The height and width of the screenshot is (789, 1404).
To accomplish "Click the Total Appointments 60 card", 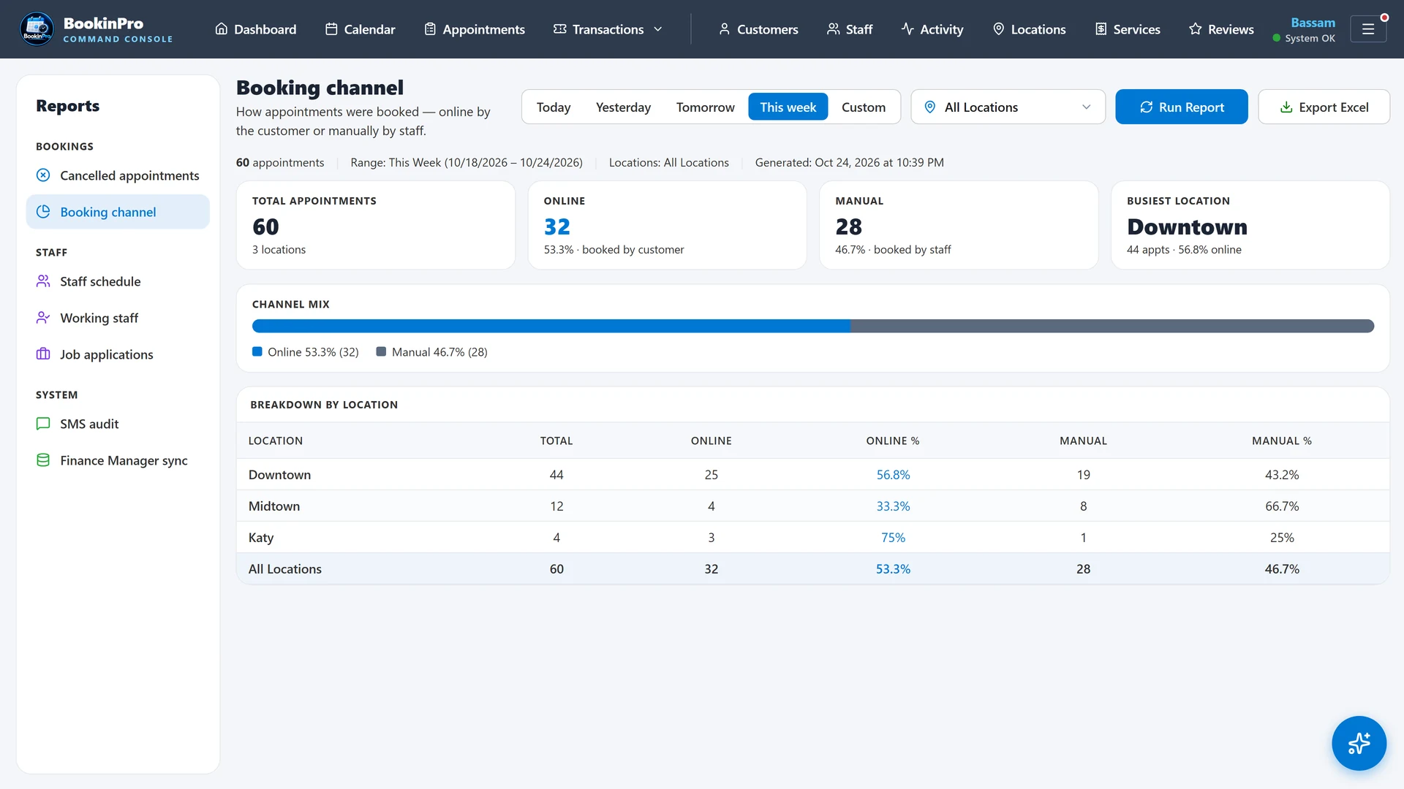I will click(375, 225).
